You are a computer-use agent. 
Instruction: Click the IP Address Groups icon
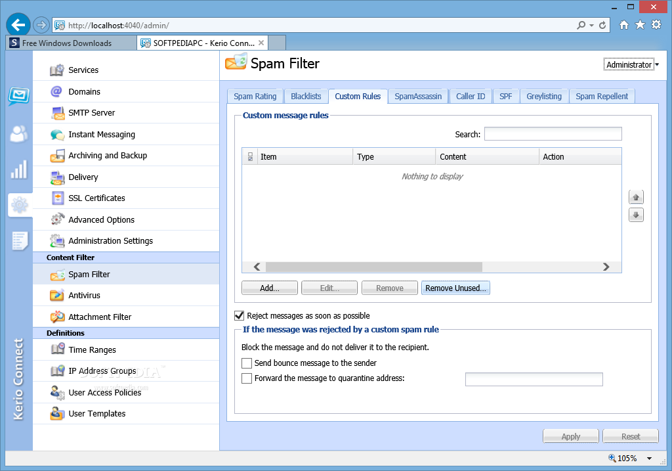pos(57,371)
